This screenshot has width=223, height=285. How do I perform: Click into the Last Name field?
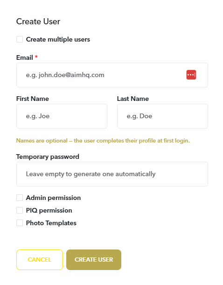coord(162,116)
